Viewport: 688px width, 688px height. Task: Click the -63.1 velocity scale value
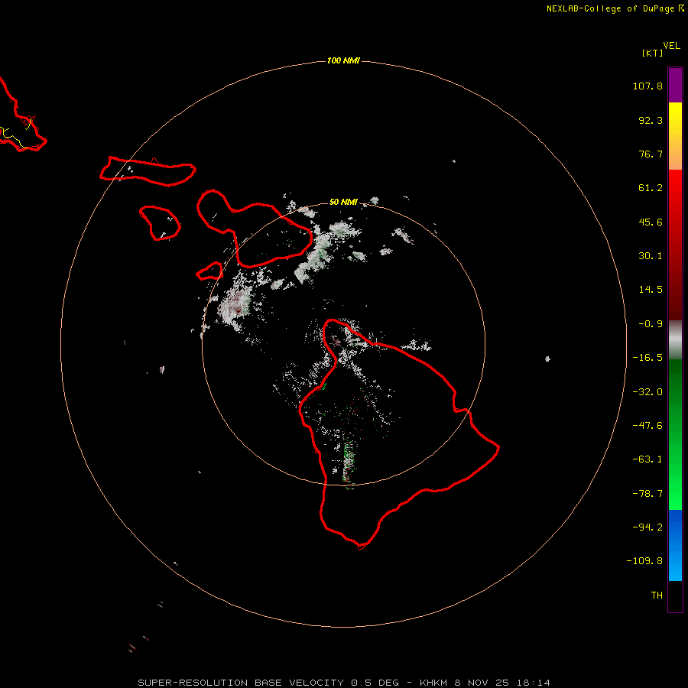[647, 459]
